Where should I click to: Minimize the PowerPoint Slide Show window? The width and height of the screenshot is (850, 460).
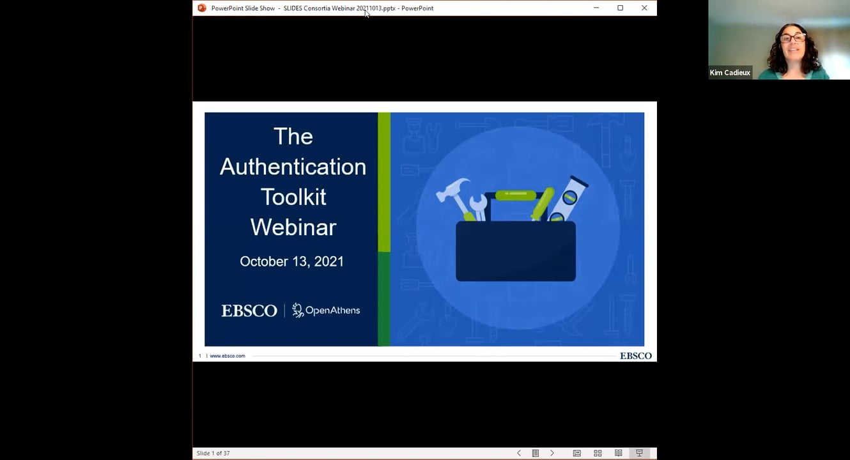596,8
